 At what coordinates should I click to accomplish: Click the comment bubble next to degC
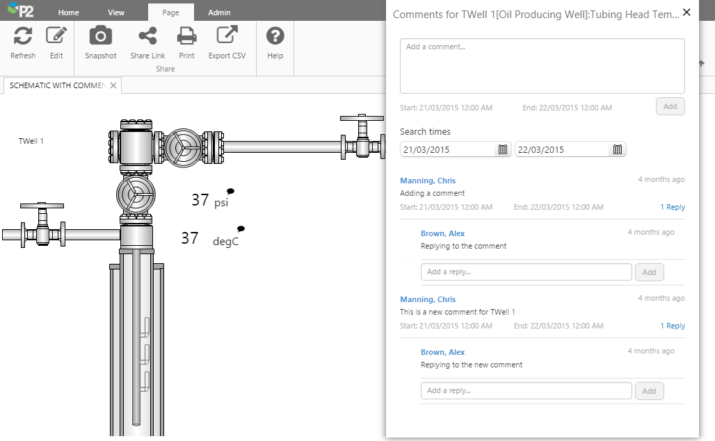(241, 228)
